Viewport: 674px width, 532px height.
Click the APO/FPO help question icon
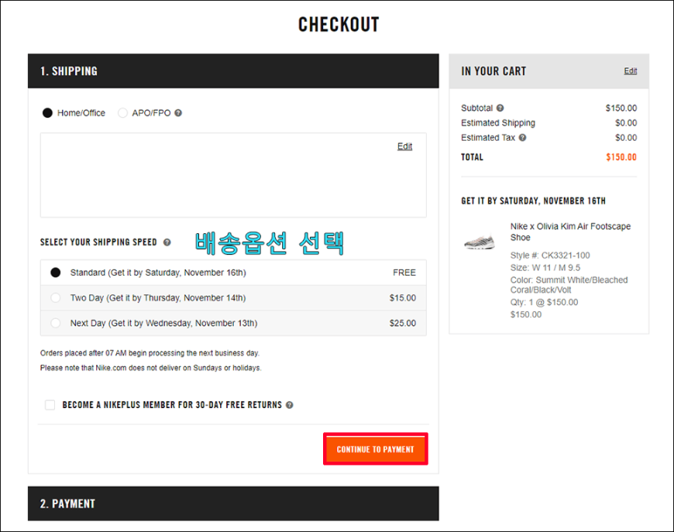pos(178,113)
